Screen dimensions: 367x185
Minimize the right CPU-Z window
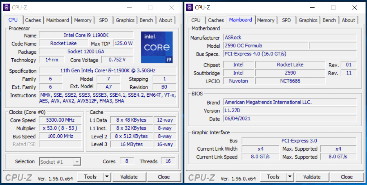[312, 8]
